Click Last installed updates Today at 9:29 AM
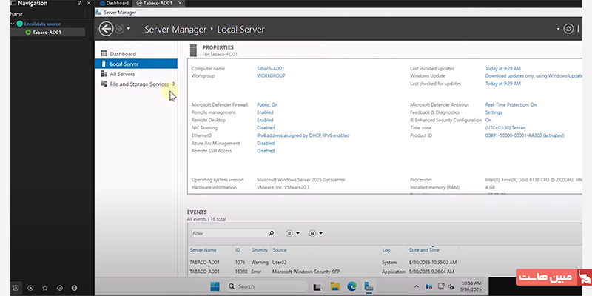 point(503,69)
